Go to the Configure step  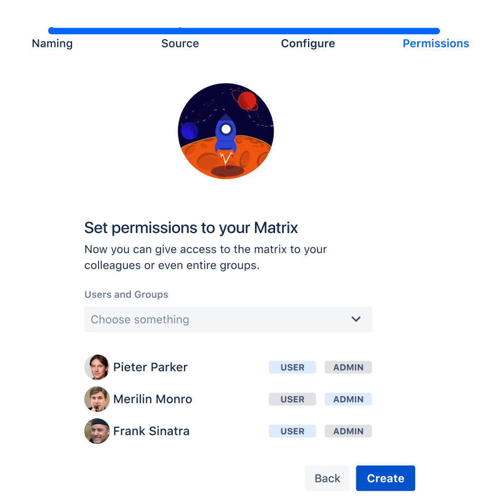click(308, 43)
